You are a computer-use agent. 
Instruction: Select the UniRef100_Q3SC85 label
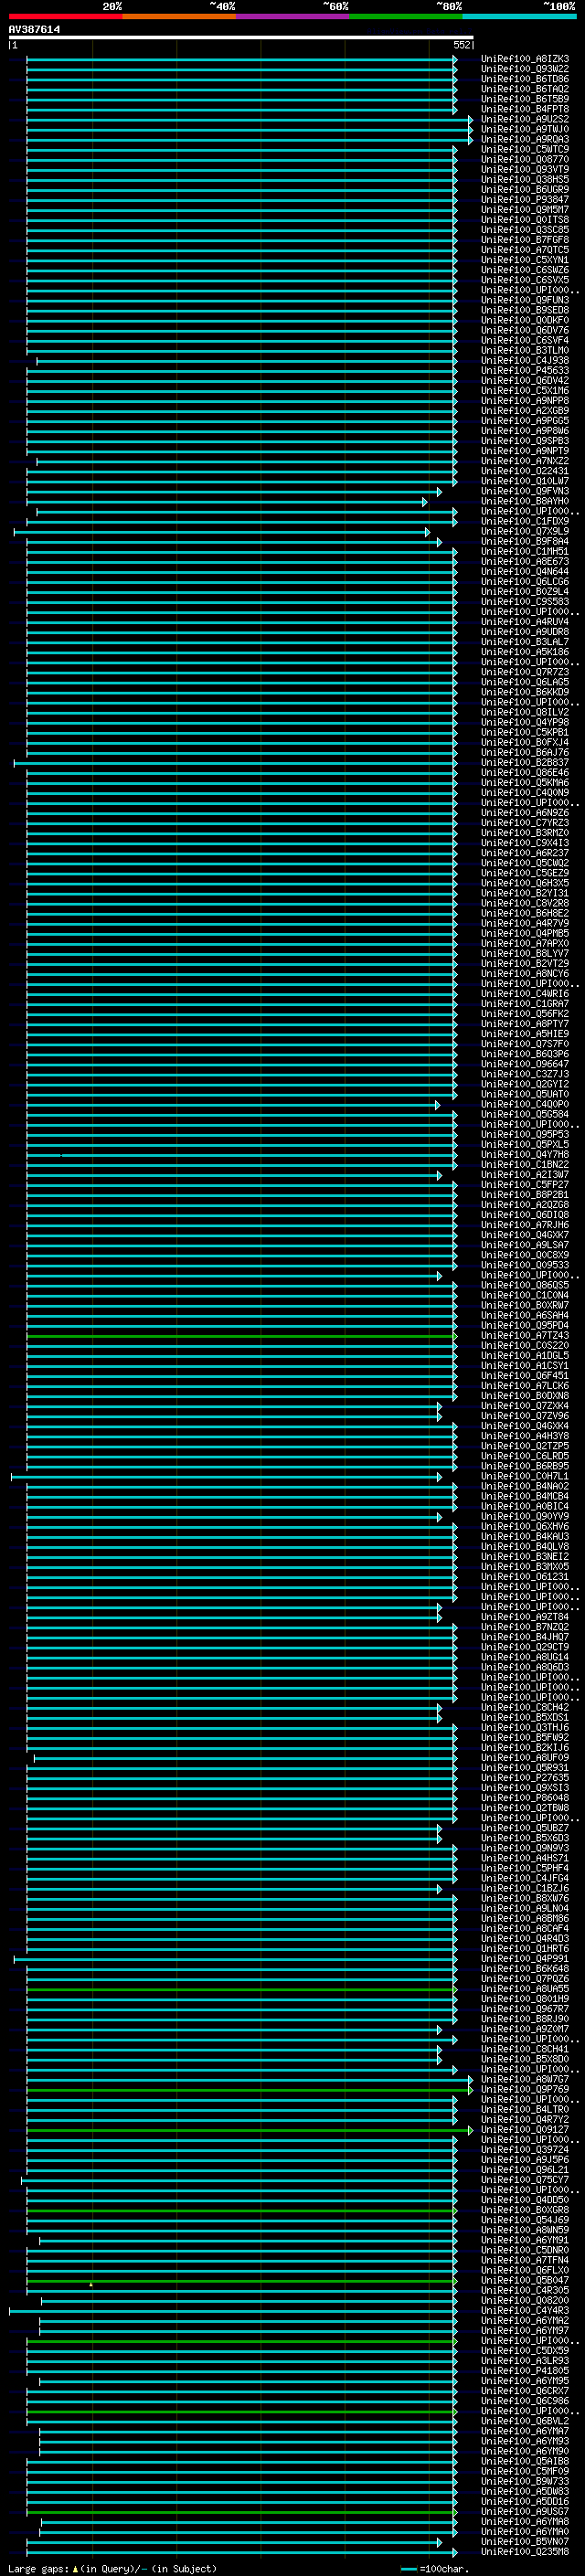pos(525,229)
